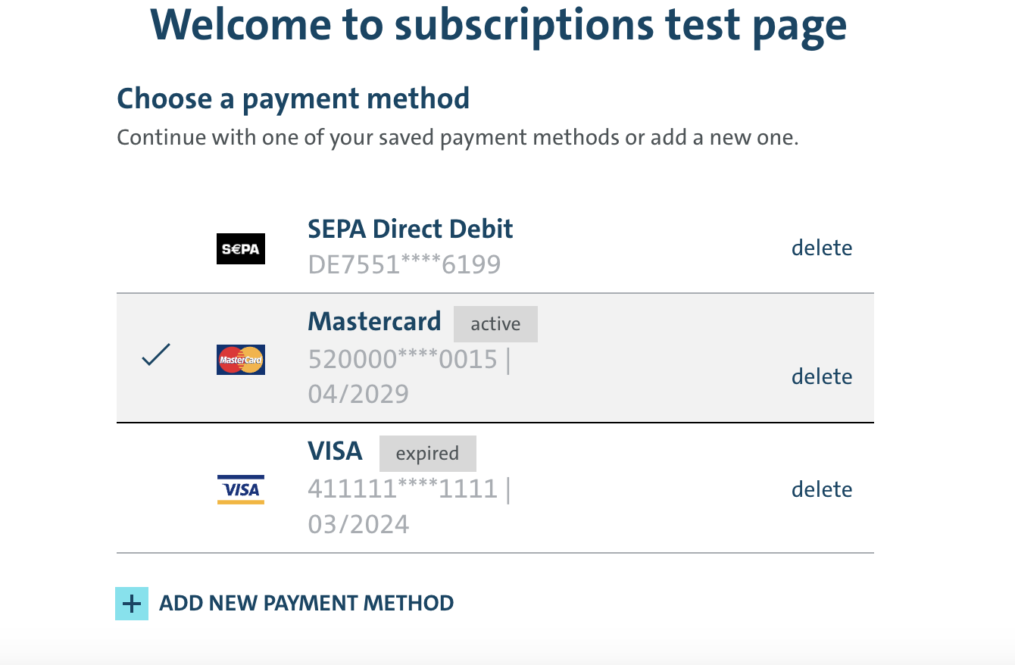Image resolution: width=1015 pixels, height=665 pixels.
Task: Delete the Mastercard payment method
Action: (822, 376)
